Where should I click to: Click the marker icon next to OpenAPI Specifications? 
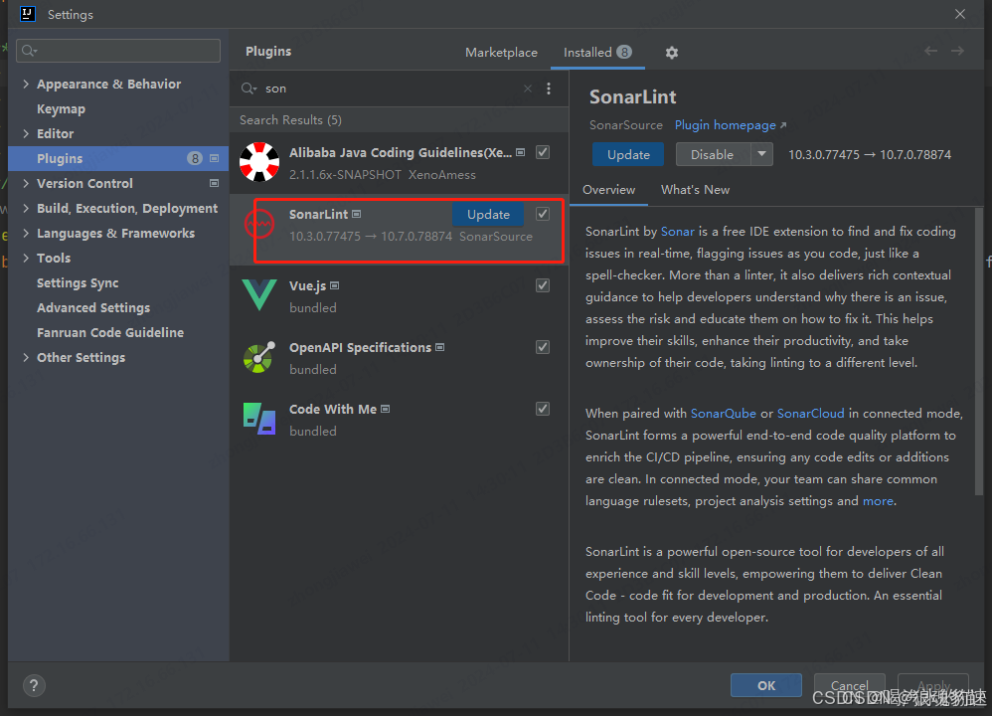(440, 347)
